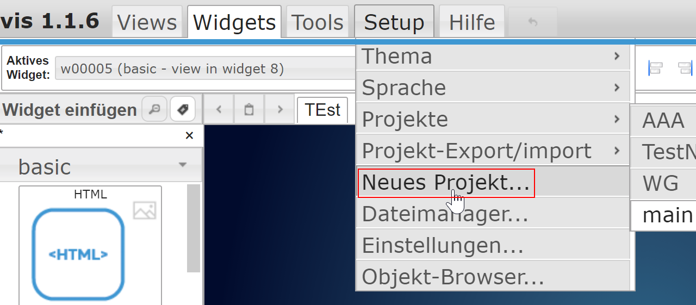696x305 pixels.
Task: Click the next view arrow
Action: (x=280, y=109)
